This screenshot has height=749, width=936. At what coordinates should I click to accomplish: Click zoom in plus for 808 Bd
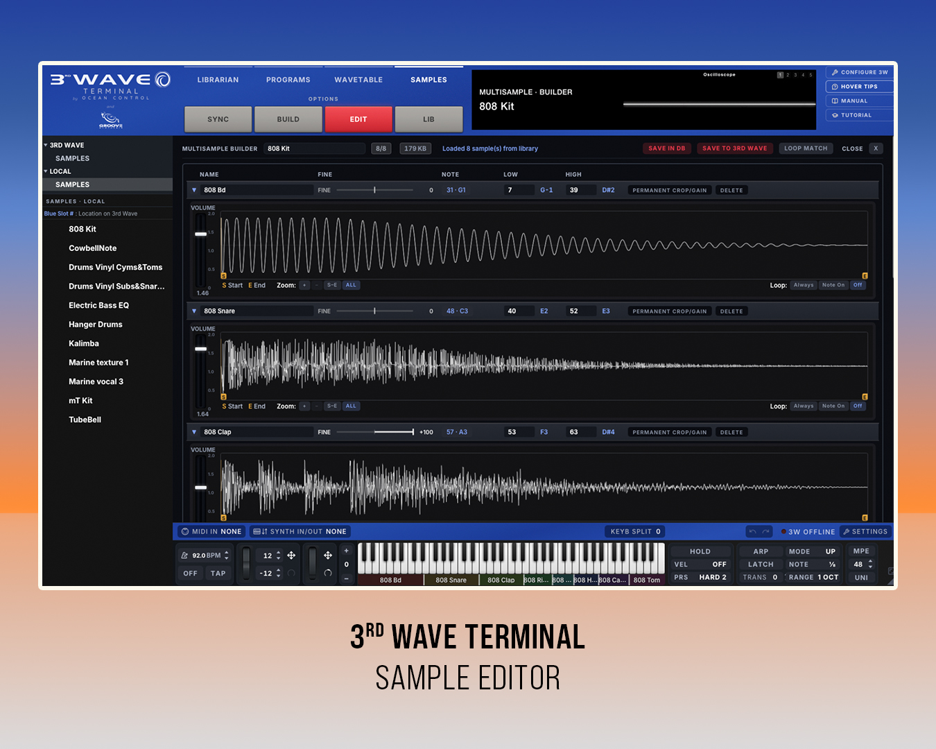304,285
